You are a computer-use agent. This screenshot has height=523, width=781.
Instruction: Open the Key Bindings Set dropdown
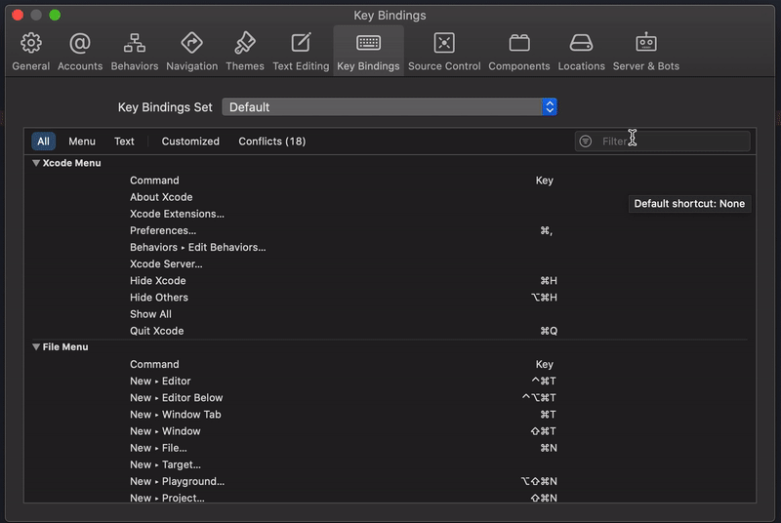tap(390, 107)
